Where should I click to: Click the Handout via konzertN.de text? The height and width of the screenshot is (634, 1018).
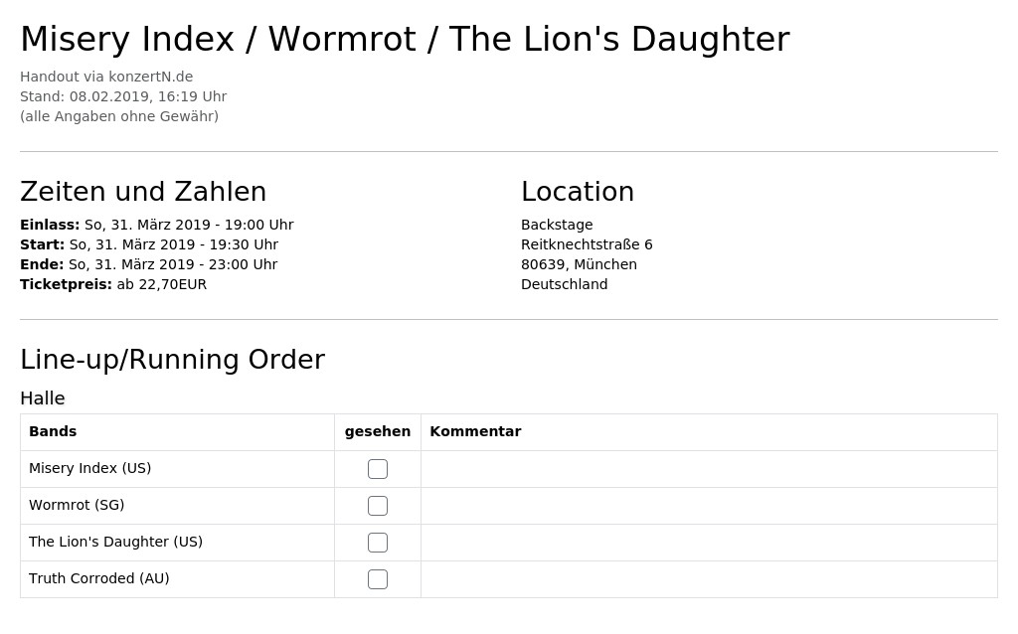click(x=106, y=77)
